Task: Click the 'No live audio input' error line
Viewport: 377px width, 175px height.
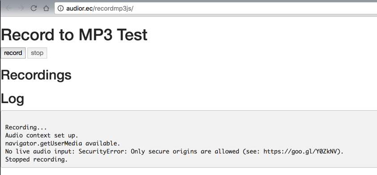Action: coord(175,151)
